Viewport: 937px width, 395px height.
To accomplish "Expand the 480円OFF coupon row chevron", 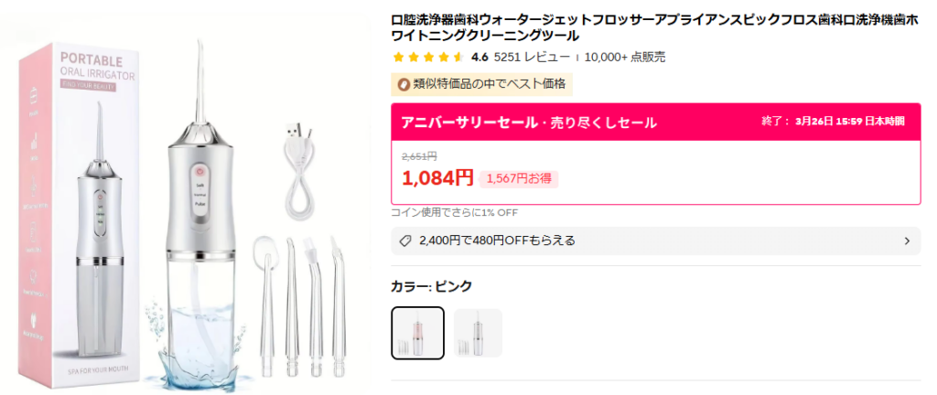I will pos(907,241).
